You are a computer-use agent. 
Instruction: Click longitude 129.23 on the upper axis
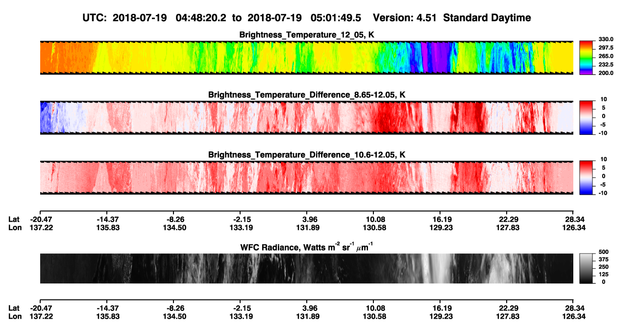click(440, 227)
